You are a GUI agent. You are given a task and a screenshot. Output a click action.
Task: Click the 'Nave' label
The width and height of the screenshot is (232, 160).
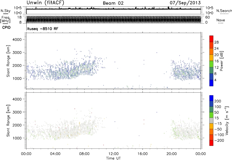(221, 20)
